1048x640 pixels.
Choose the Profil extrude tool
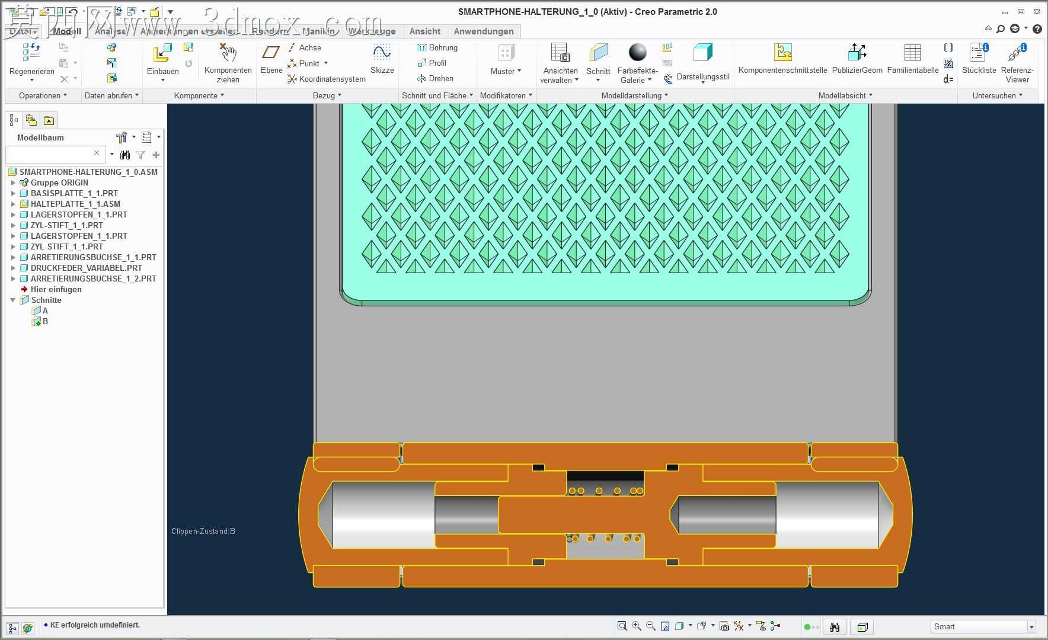[432, 63]
